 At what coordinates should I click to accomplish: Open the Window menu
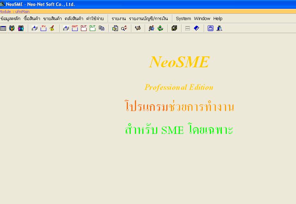pos(202,19)
